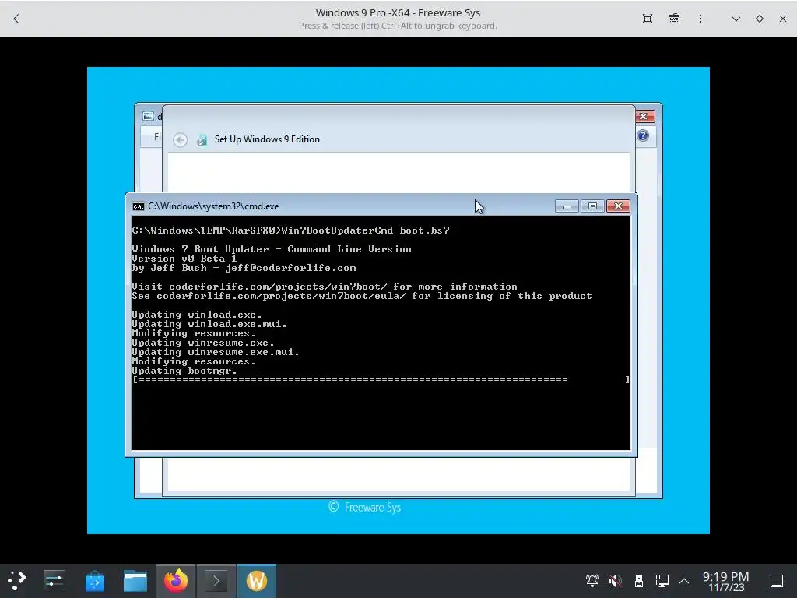Switch to the W virtual machine app
This screenshot has width=797, height=598.
257,581
